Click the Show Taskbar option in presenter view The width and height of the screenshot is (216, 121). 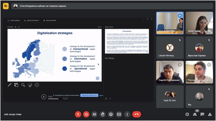[x=13, y=20]
